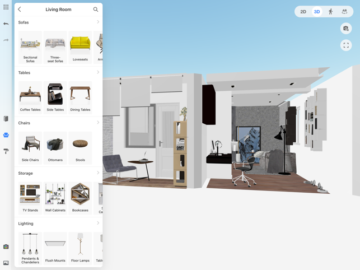Enter full screen view mode

click(346, 45)
